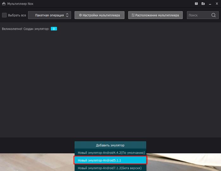Open the help question mark icon
221x171 pixels.
pos(196,3)
